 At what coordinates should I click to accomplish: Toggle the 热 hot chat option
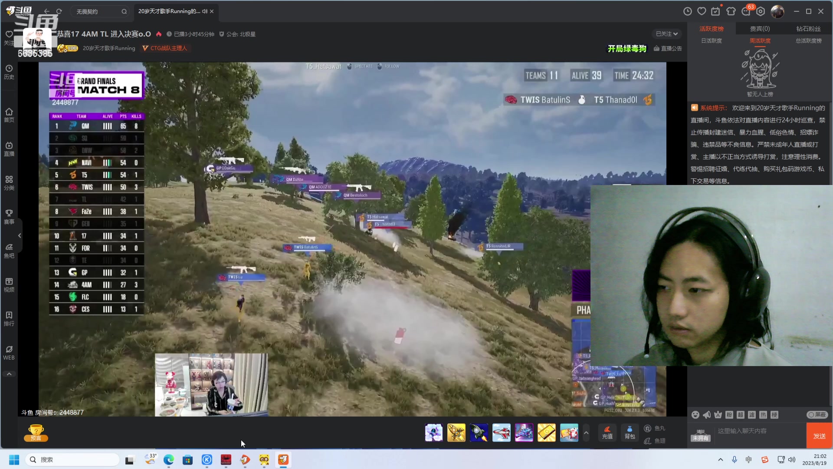click(763, 415)
